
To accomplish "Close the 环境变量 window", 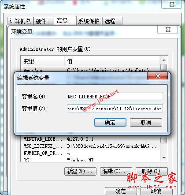I will [167, 30].
